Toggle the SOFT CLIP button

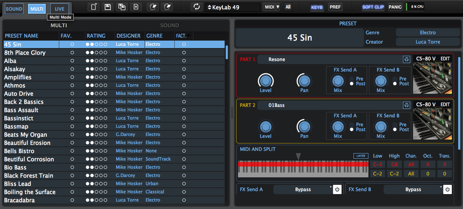[x=373, y=7]
